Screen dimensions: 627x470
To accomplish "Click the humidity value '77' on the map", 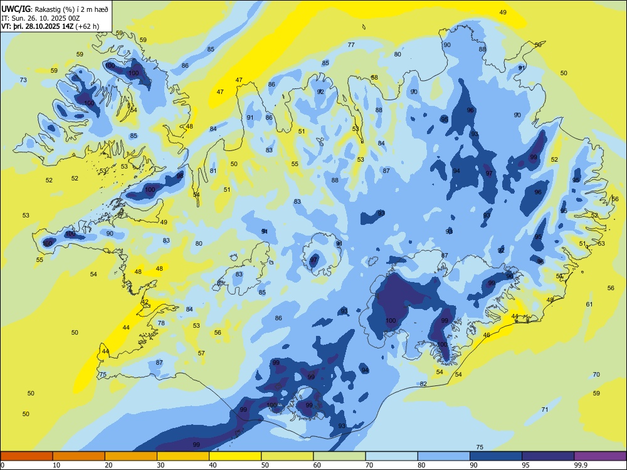I will (x=351, y=44).
